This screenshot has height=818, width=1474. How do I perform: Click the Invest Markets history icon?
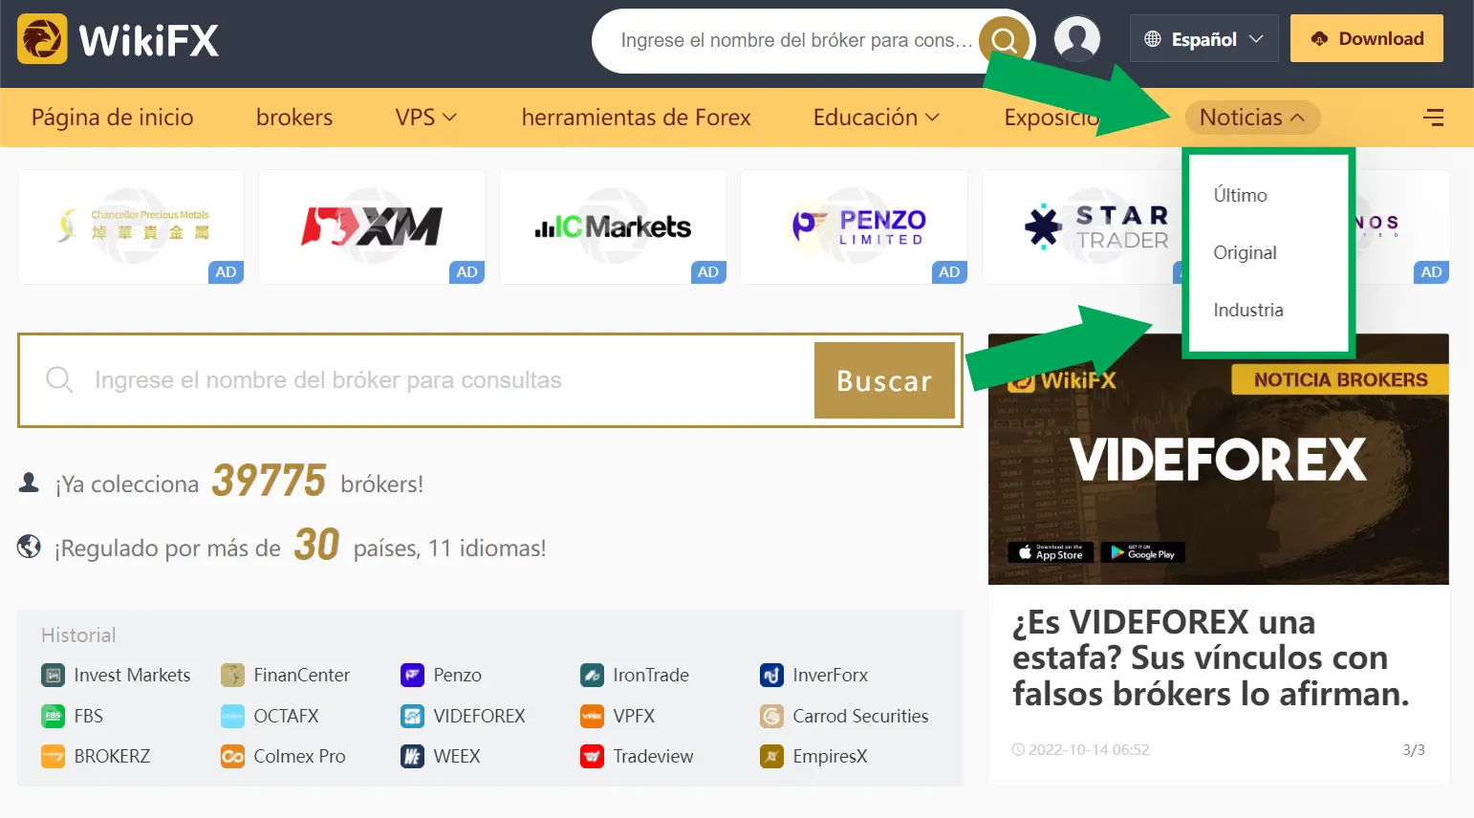coord(54,676)
